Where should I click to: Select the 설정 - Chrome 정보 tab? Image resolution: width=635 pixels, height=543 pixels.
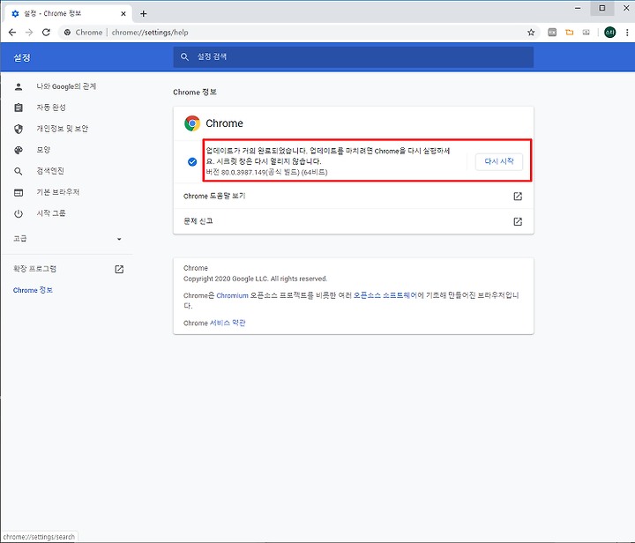tap(68, 14)
